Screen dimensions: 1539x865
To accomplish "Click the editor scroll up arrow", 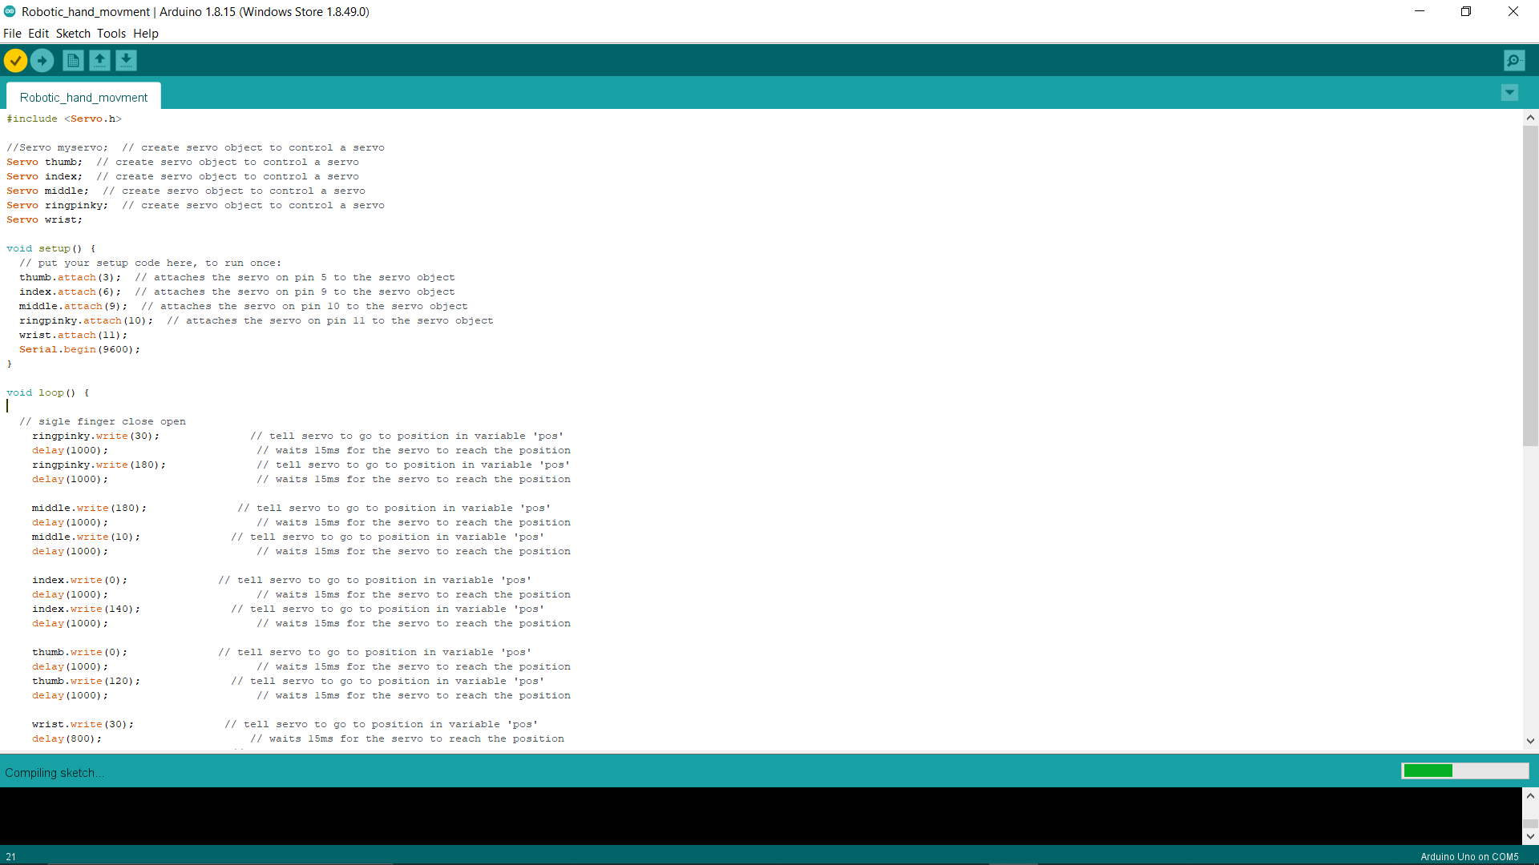I will (1530, 118).
